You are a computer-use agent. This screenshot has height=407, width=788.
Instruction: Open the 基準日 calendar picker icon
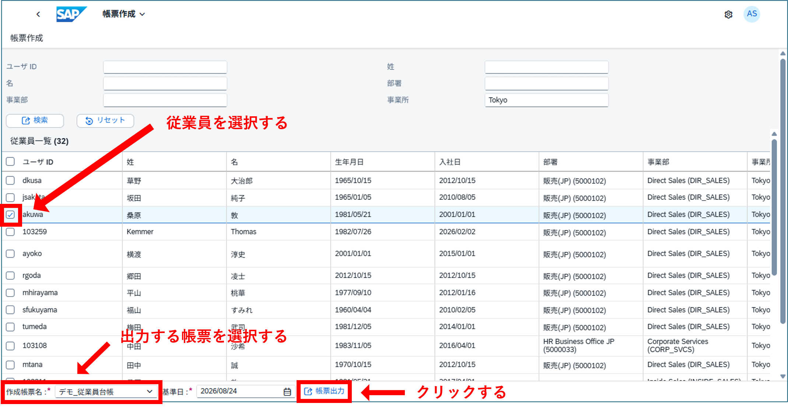pyautogui.click(x=287, y=392)
